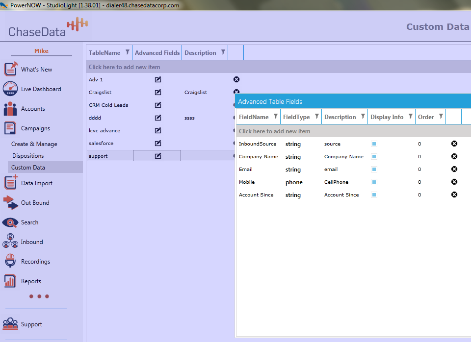This screenshot has width=471, height=342.
Task: Open the FieldType column filter dropdown
Action: (317, 117)
